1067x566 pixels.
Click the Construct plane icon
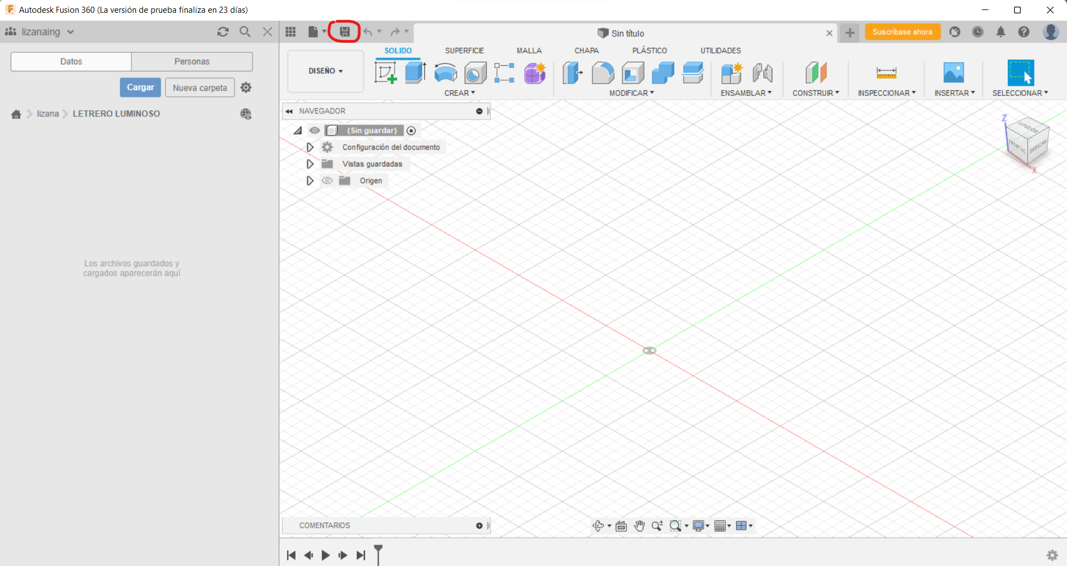pos(816,73)
